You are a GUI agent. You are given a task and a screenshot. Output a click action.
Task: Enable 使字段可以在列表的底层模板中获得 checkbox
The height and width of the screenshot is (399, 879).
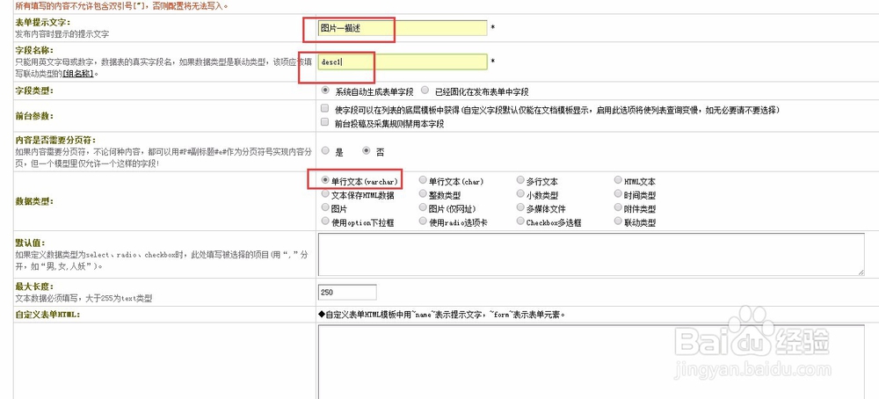click(324, 109)
